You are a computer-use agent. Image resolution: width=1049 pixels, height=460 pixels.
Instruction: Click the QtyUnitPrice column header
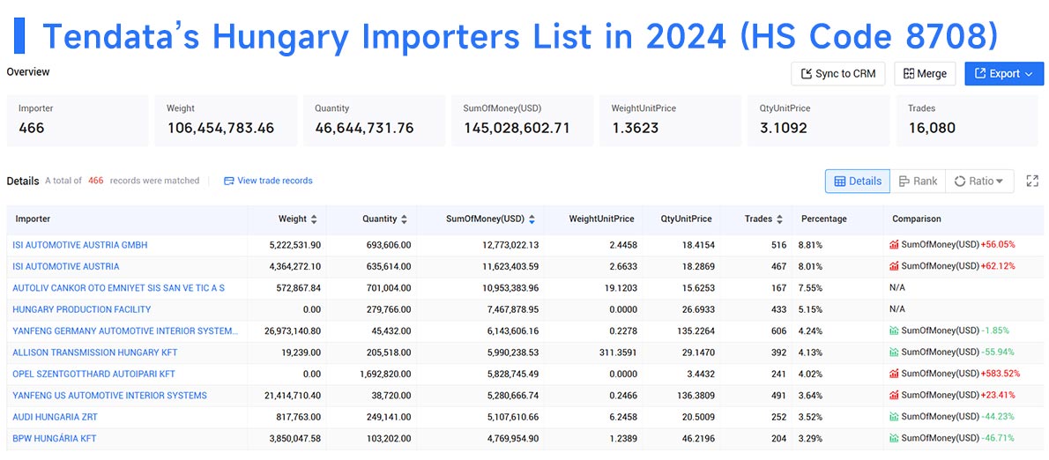pyautogui.click(x=687, y=219)
